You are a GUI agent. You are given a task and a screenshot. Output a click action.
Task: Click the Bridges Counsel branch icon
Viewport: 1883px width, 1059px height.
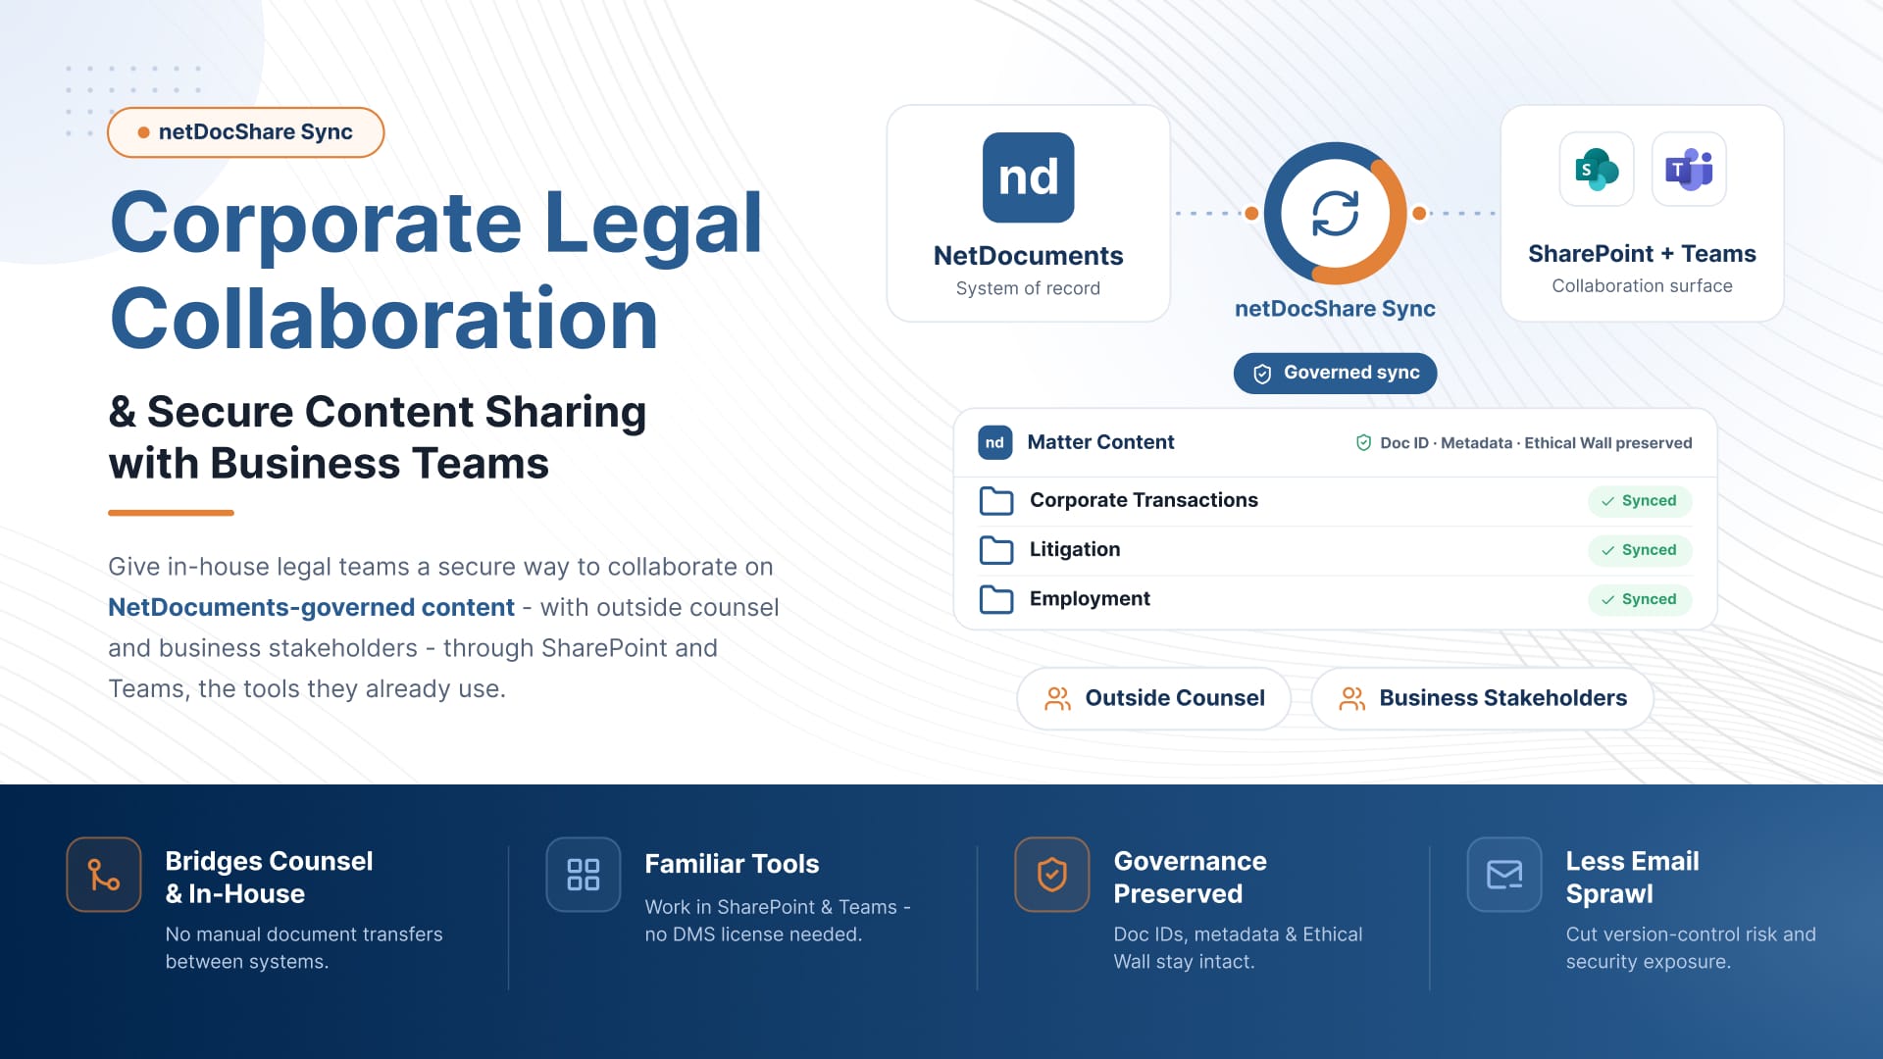tap(104, 875)
